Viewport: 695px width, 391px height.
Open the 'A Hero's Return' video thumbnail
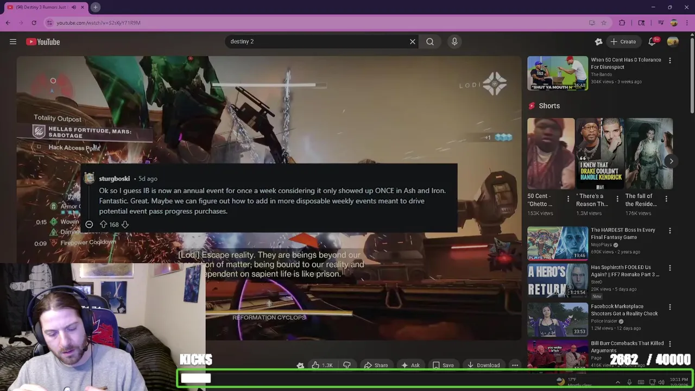(558, 281)
